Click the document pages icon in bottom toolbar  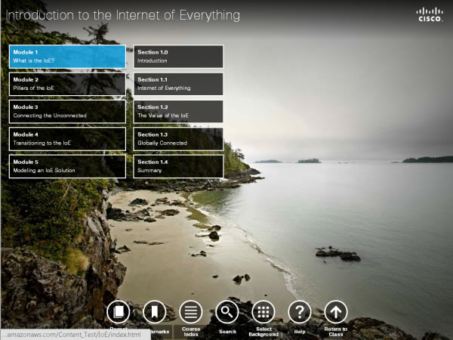point(118,311)
